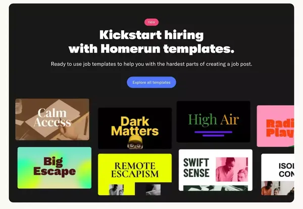Click the 'Ready to use job templates' description text
Image resolution: width=303 pixels, height=209 pixels.
pyautogui.click(x=151, y=64)
